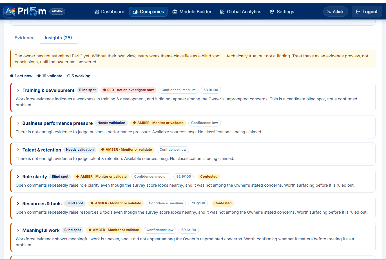The height and width of the screenshot is (260, 386).
Task: Click the Blind spot tag on Meaningful work
Action: [73, 230]
